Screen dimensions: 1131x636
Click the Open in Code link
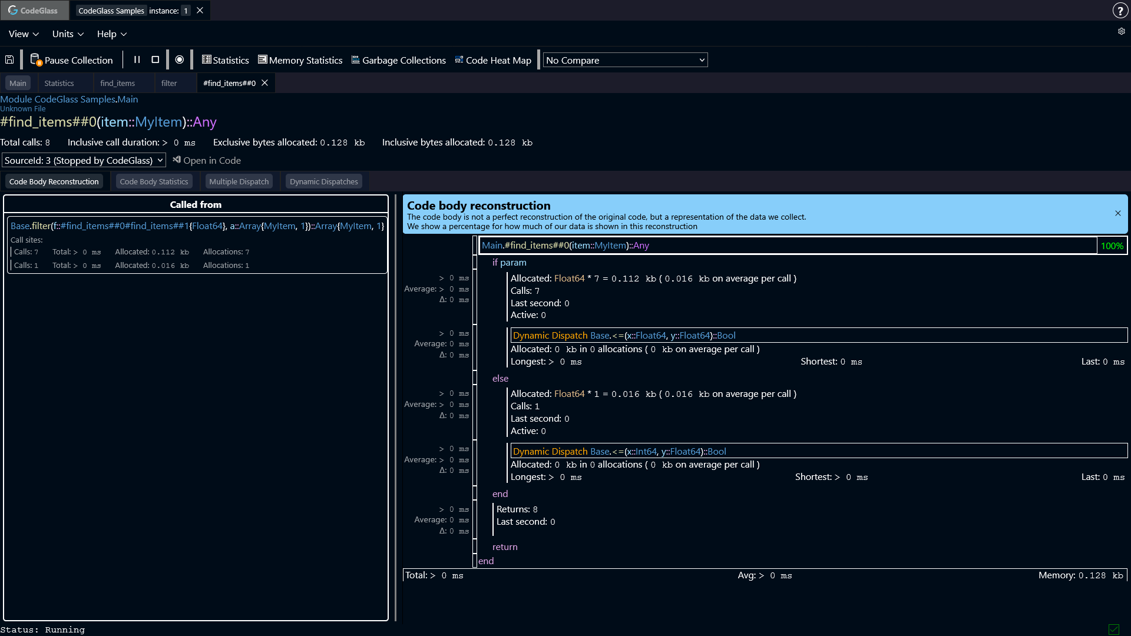point(211,160)
